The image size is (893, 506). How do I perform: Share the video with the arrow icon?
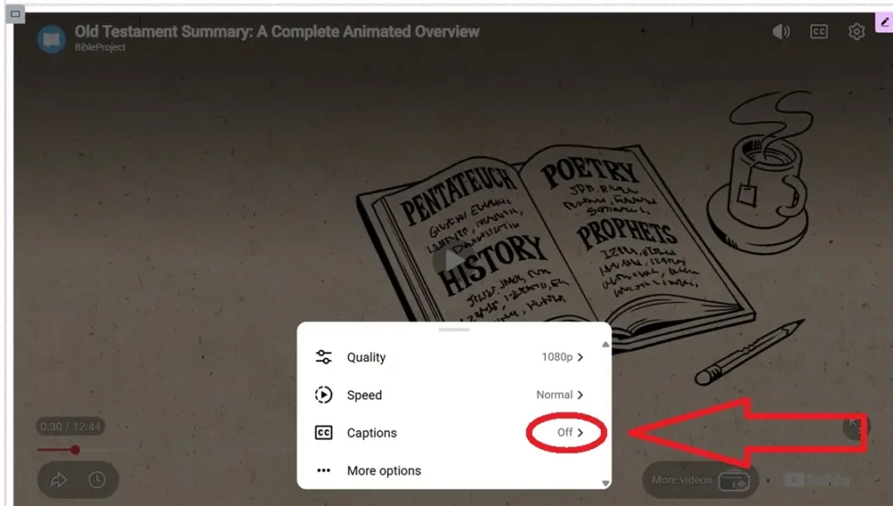58,480
